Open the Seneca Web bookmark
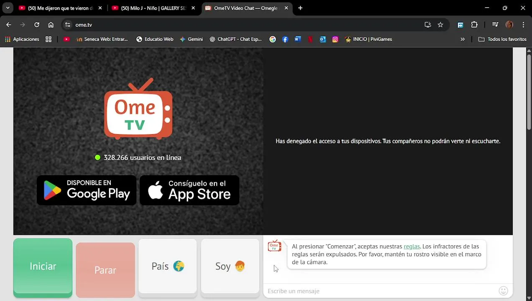 point(102,39)
